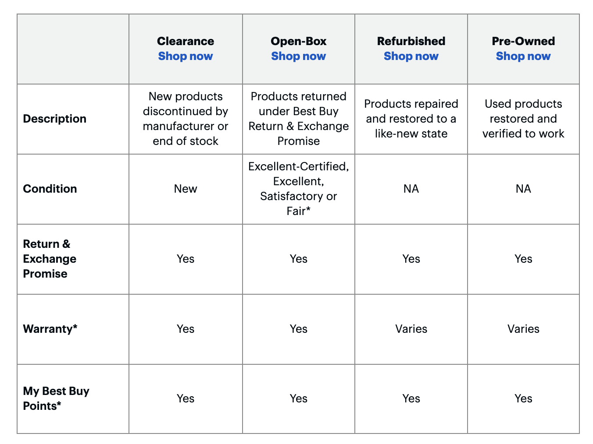Click the Clearance column heading
The image size is (593, 444).
[186, 41]
